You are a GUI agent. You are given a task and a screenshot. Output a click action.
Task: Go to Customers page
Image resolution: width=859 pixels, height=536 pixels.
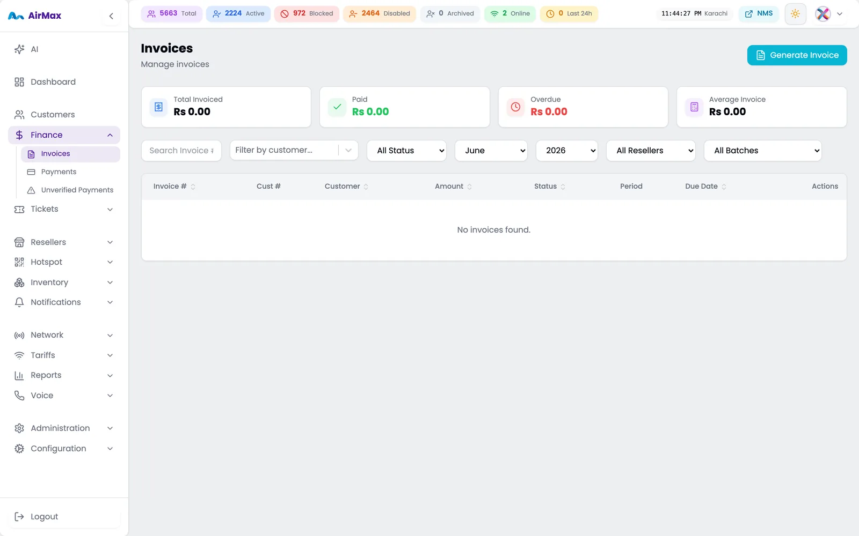click(x=64, y=115)
